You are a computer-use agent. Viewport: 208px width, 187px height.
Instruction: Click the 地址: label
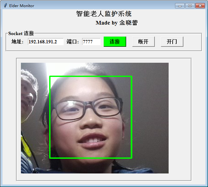click(x=17, y=42)
